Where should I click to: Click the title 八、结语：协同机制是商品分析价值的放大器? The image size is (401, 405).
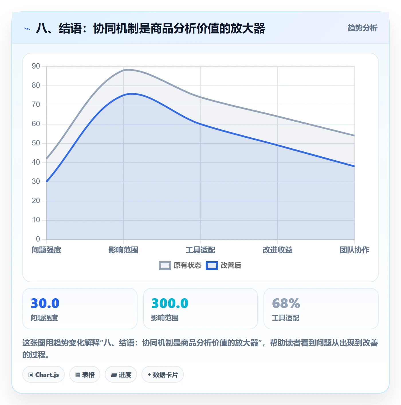point(151,28)
